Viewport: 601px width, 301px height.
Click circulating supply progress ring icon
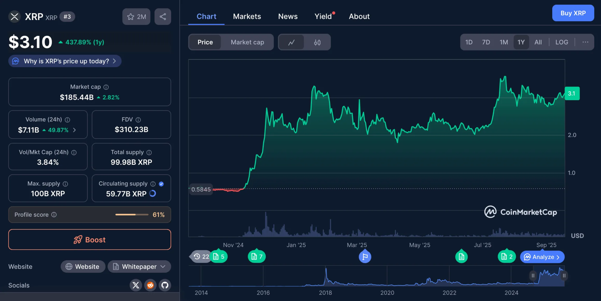[153, 194]
